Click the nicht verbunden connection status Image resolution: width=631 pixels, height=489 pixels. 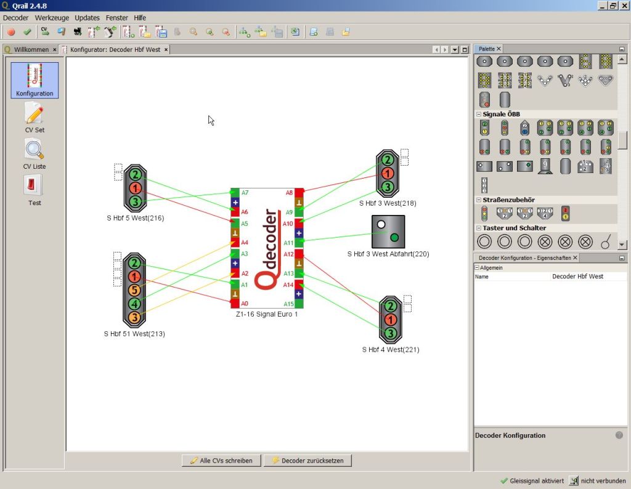(x=597, y=481)
